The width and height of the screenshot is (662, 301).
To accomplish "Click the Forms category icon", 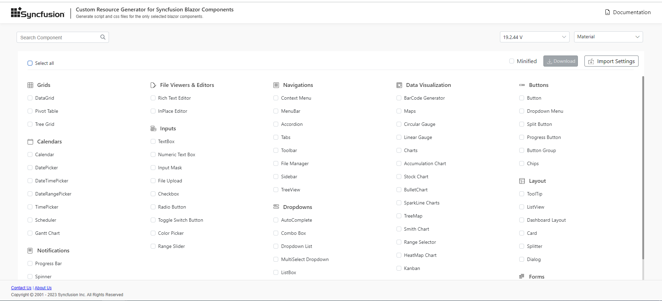I will 522,277.
